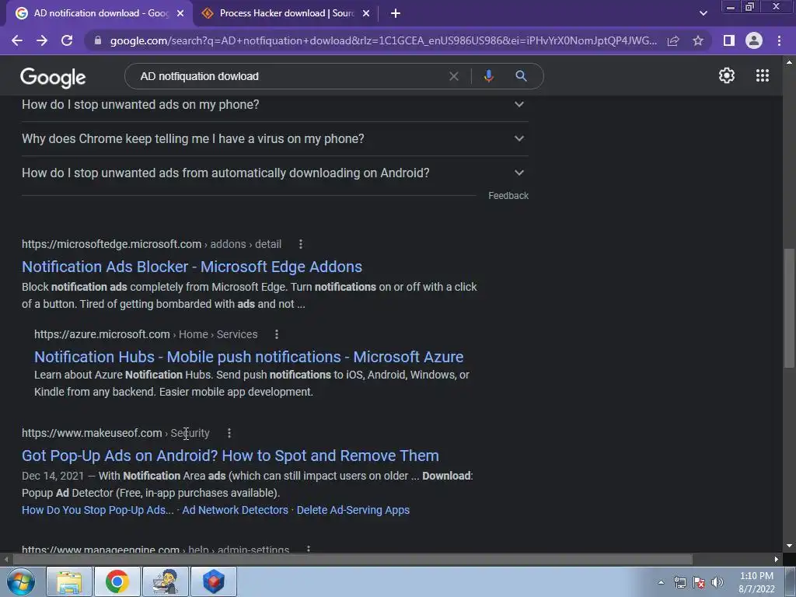Open the blue cube taskbar app

[214, 581]
